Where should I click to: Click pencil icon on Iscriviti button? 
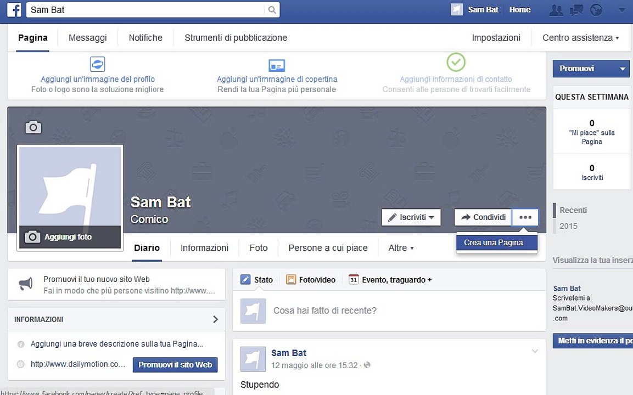click(x=392, y=217)
